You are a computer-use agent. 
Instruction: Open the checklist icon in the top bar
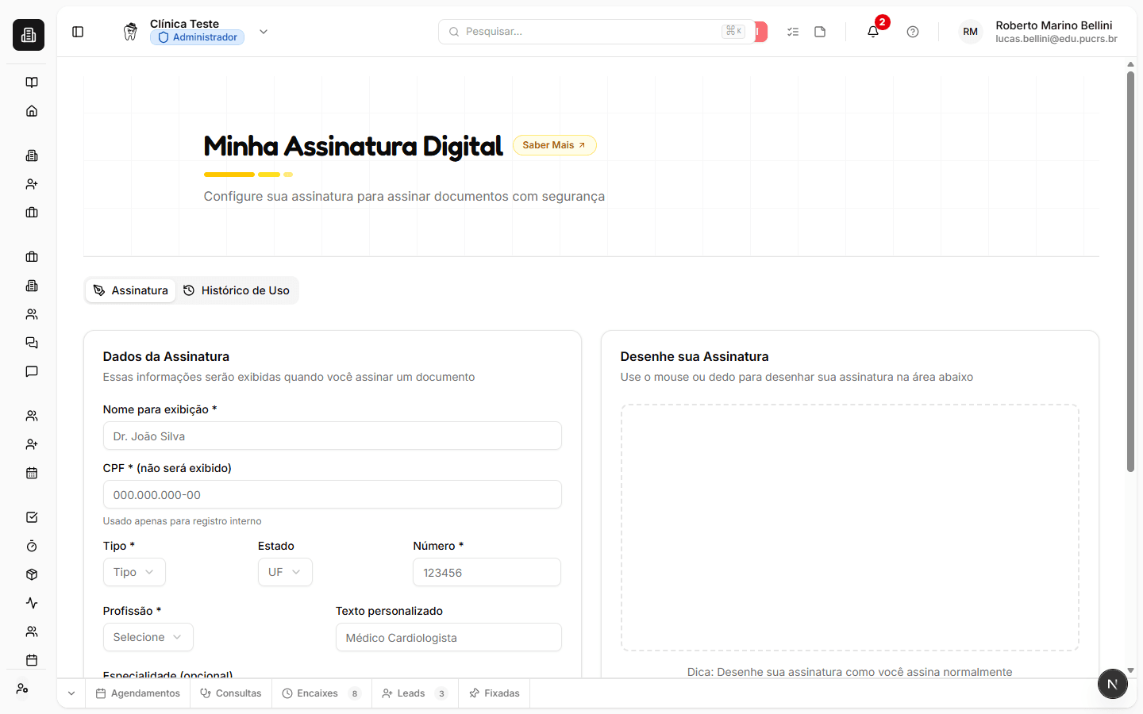[x=792, y=31]
